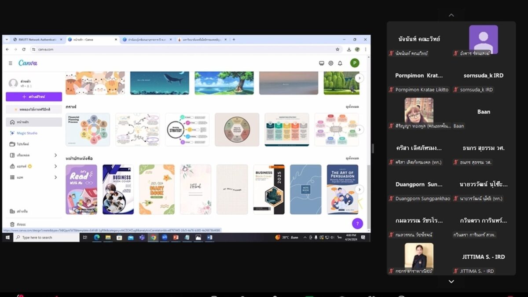Switch to RMUTT Network Authentication tab
This screenshot has width=528, height=297.
pos(37,39)
